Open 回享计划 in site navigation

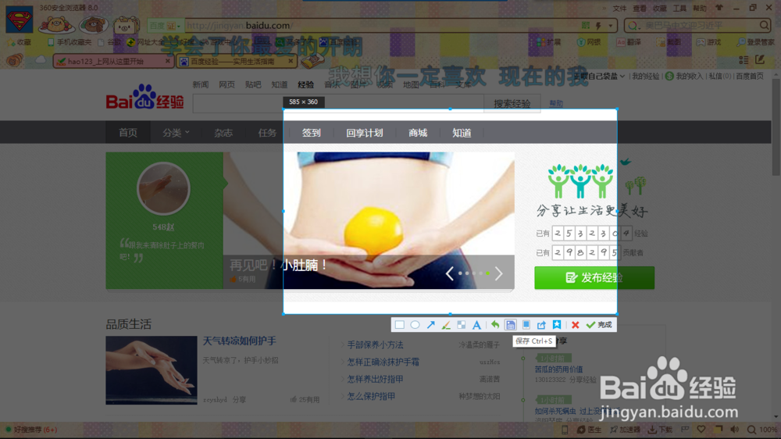click(x=365, y=133)
